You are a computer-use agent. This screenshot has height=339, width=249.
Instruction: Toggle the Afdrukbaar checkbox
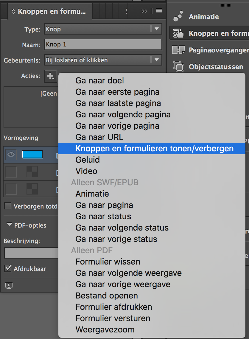coord(8,269)
